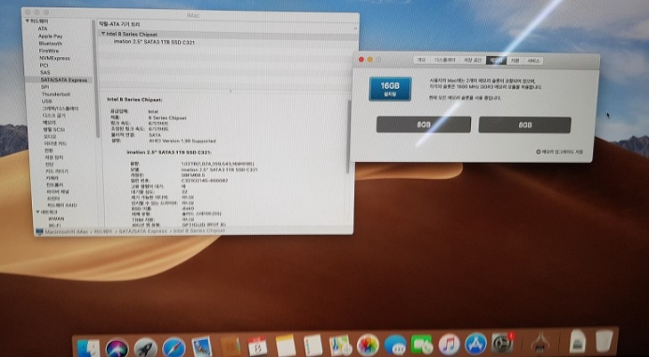
Task: Click the second 8GB memory slot
Action: click(524, 125)
